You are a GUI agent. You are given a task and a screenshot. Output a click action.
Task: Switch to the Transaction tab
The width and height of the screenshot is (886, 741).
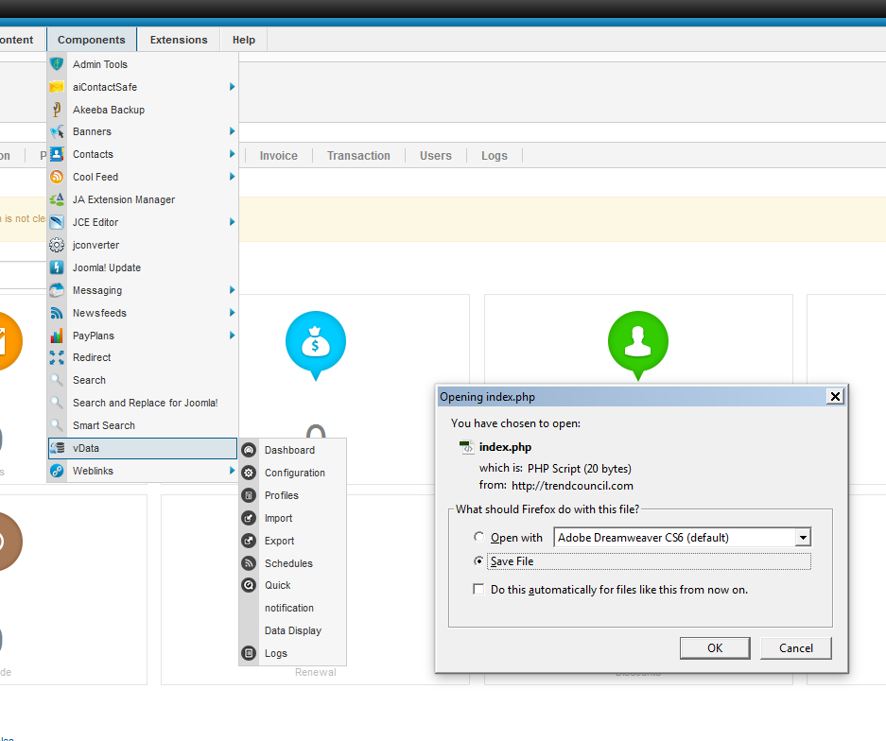pyautogui.click(x=358, y=155)
